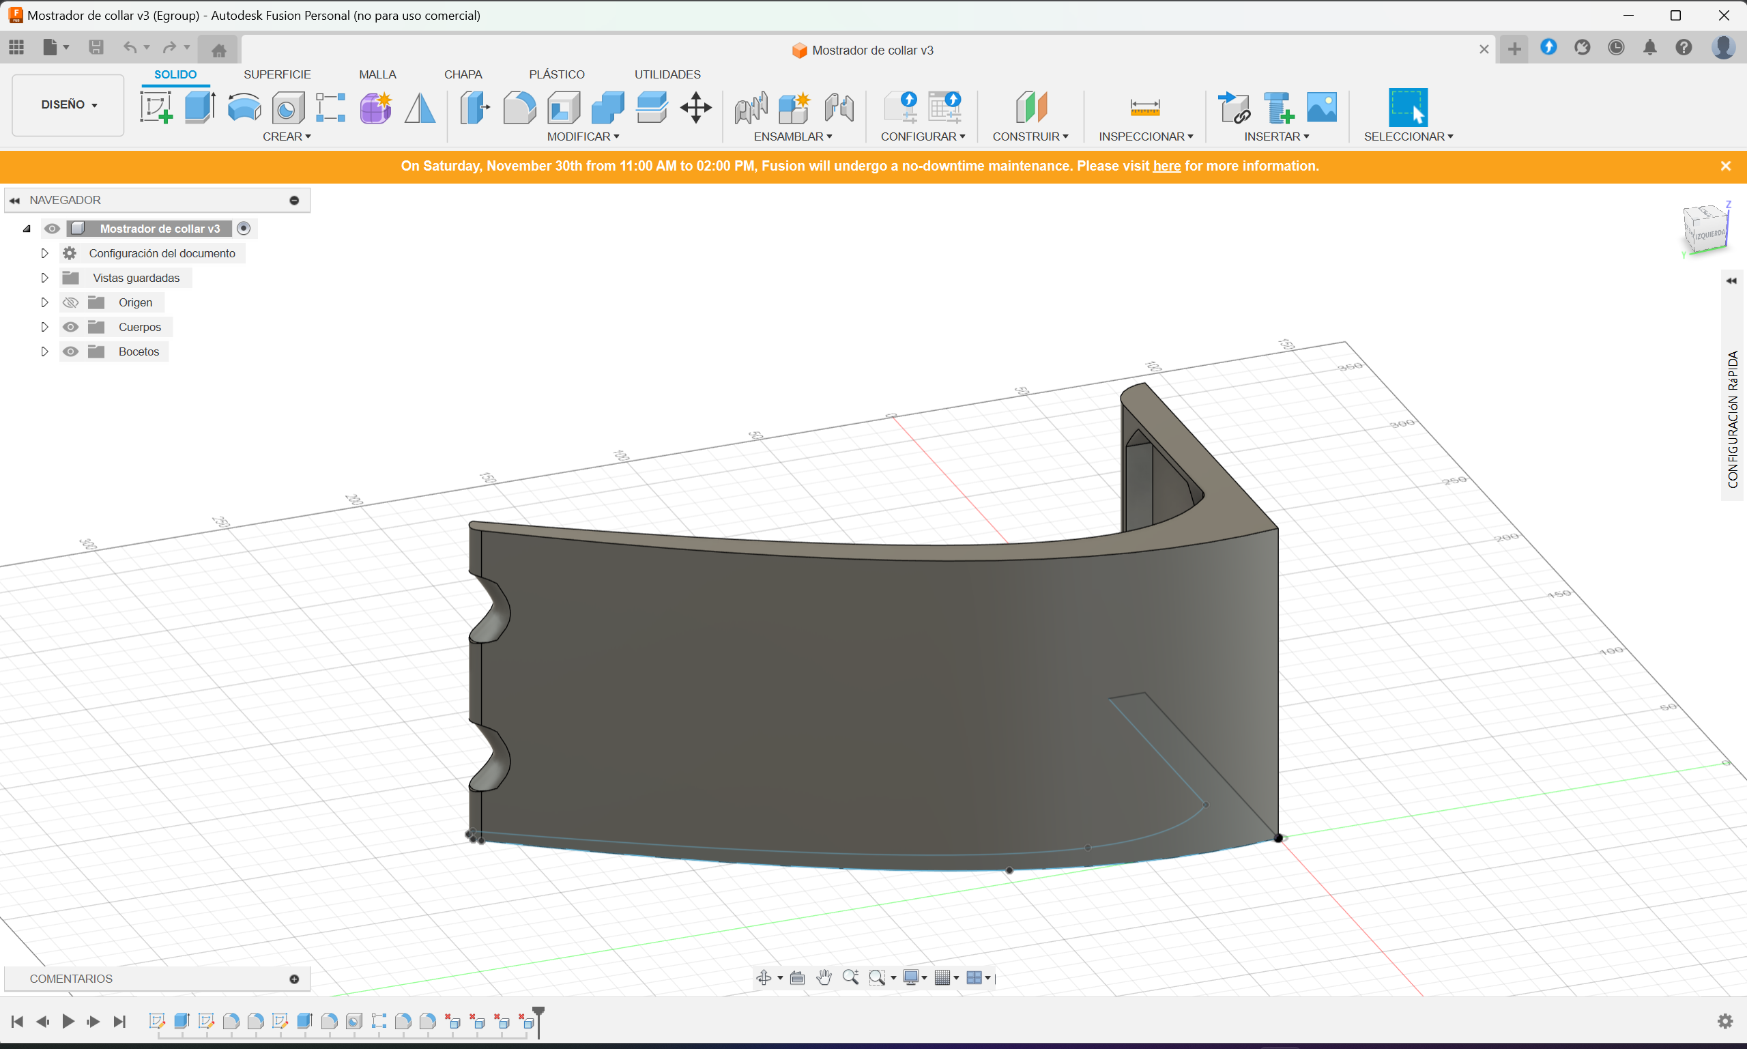The image size is (1747, 1049).
Task: Switch to the CHAPA tab
Action: pos(463,74)
